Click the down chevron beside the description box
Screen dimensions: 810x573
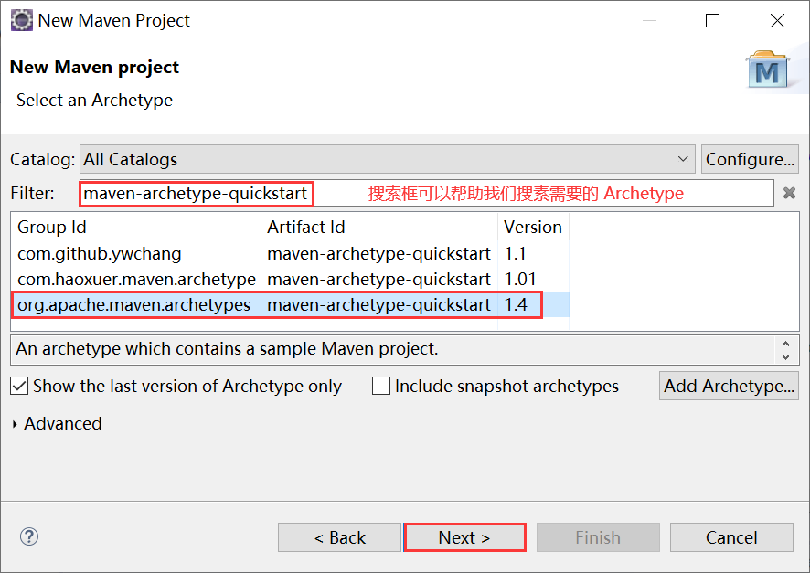point(783,356)
